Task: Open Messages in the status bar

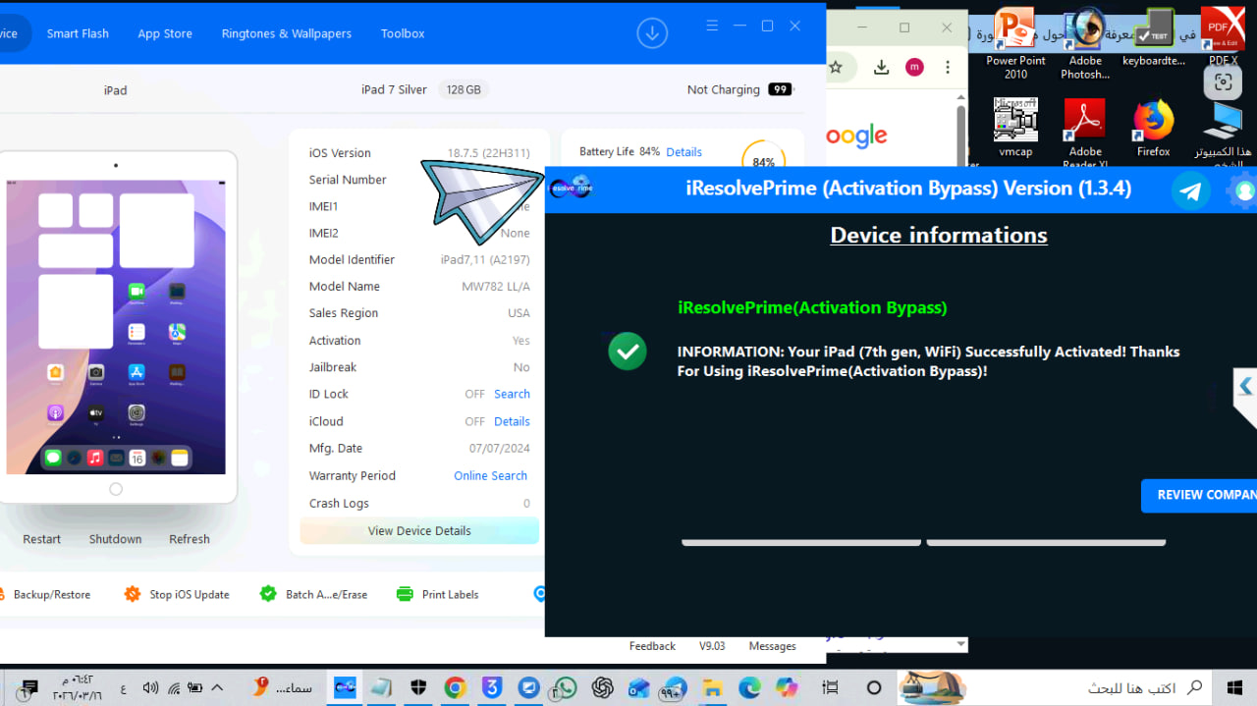Action: click(x=772, y=646)
